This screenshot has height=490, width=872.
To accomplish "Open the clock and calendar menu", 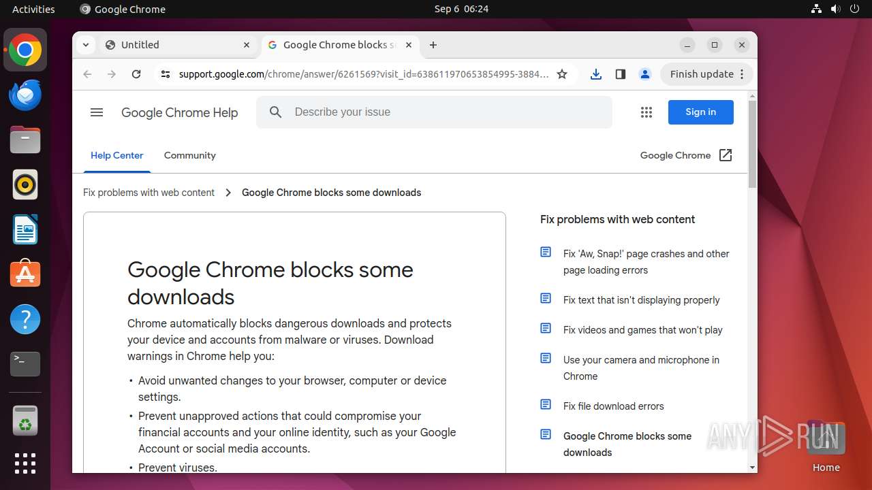I will 461,9.
